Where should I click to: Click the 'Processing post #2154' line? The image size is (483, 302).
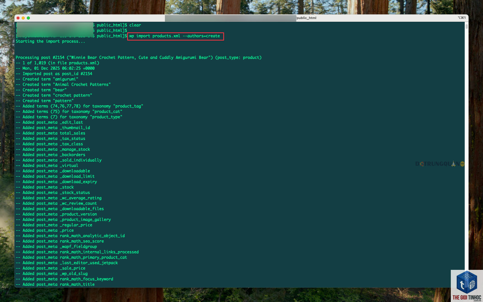tap(138, 58)
